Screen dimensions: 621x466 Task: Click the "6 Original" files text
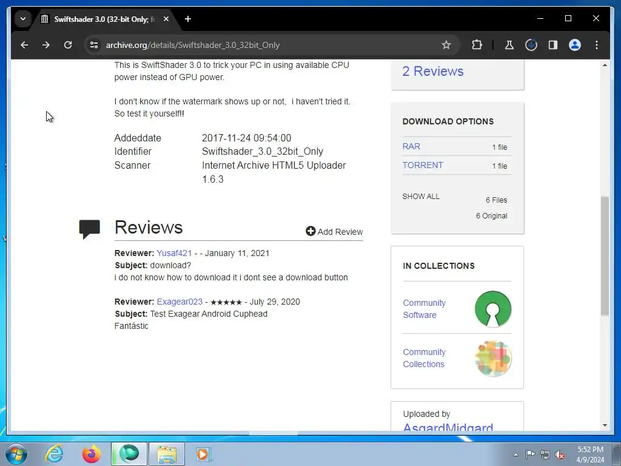pos(491,216)
